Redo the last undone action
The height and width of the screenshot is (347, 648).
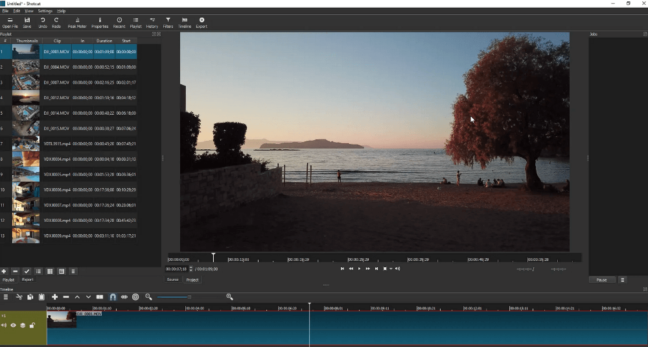tap(56, 22)
